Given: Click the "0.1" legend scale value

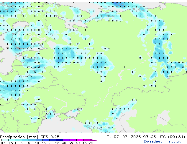Looking at the screenshot, I should tap(3, 143).
